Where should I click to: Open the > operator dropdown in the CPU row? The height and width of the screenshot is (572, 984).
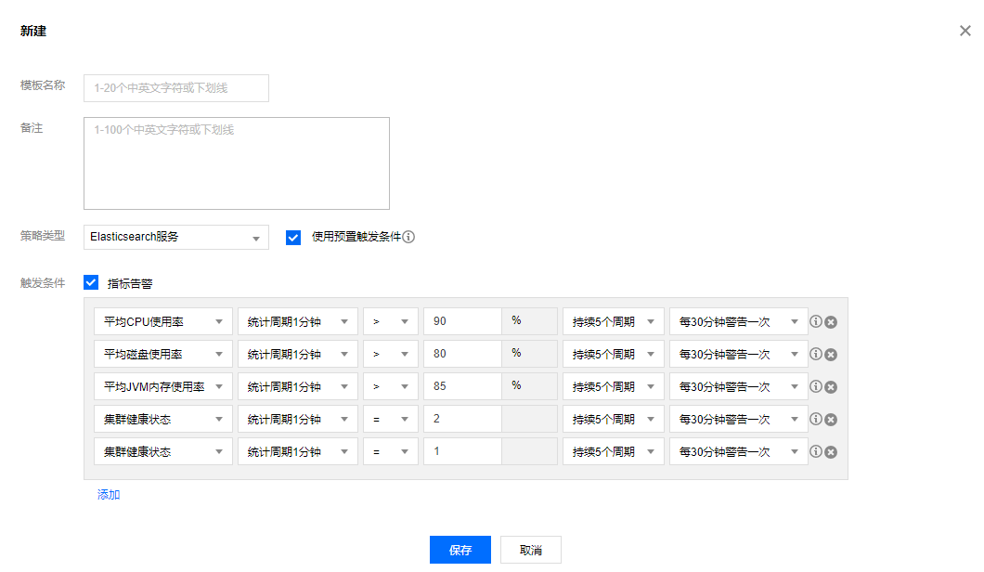[390, 321]
